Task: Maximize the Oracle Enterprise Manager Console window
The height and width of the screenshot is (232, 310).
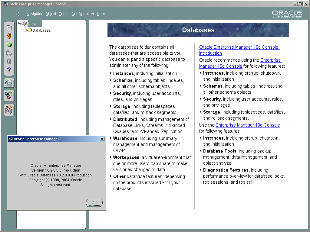Action: tap(300, 4)
